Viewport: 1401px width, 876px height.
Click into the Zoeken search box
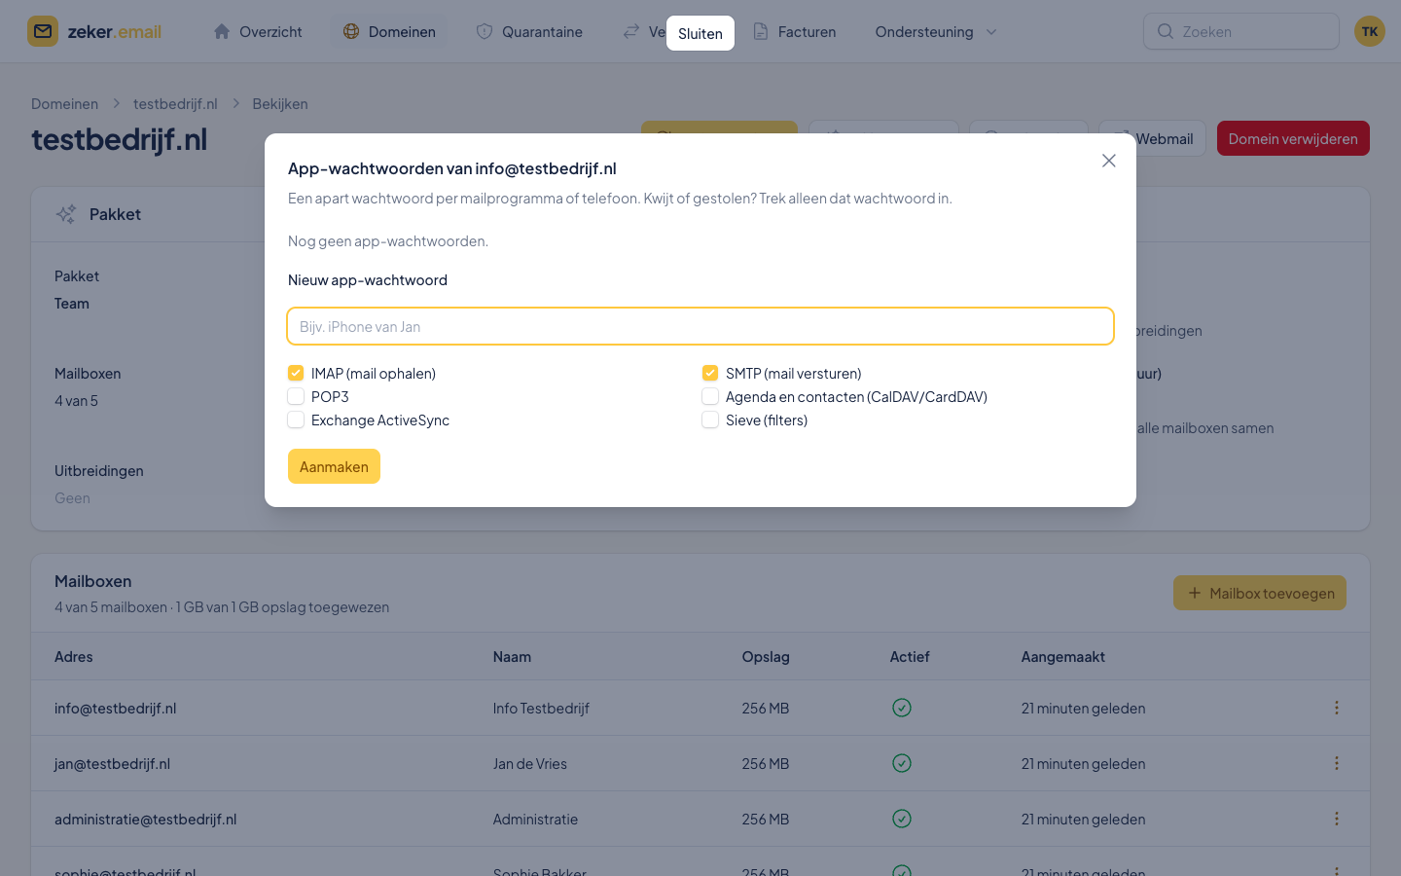point(1241,31)
